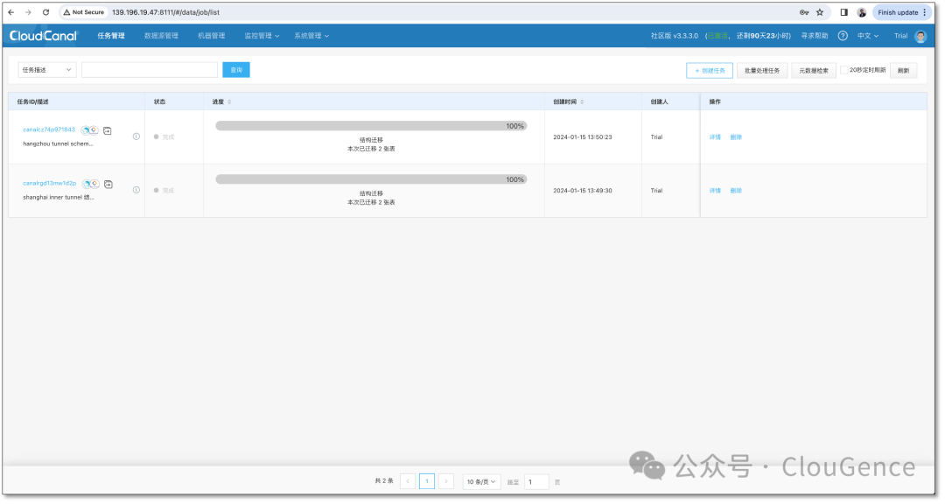Sort by the 创建时间 column arrows
Viewport: 945px width, 504px height.
[582, 102]
